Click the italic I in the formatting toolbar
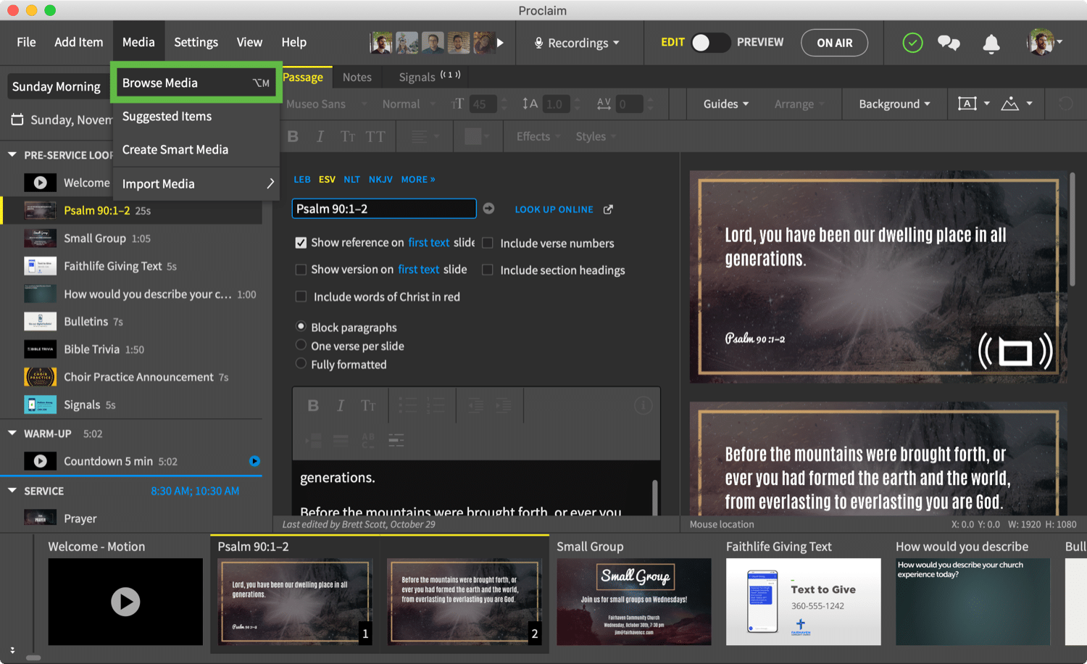The width and height of the screenshot is (1087, 664). click(x=320, y=136)
